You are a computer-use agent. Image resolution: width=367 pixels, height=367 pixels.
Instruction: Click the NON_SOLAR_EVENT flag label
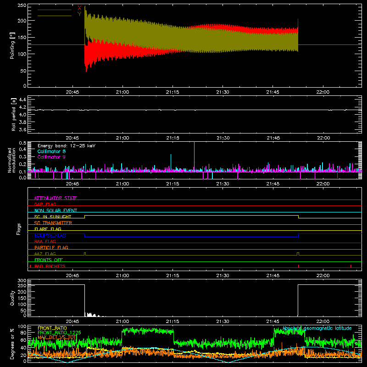pyautogui.click(x=56, y=211)
